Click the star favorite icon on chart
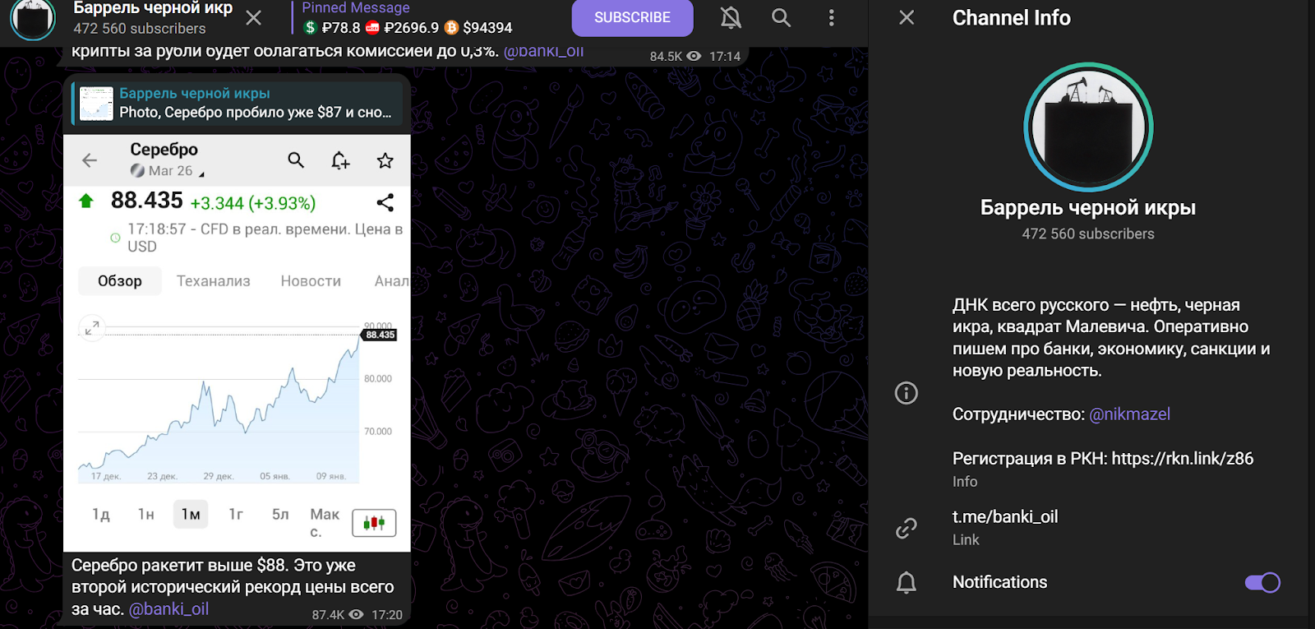Image resolution: width=1315 pixels, height=629 pixels. point(385,160)
